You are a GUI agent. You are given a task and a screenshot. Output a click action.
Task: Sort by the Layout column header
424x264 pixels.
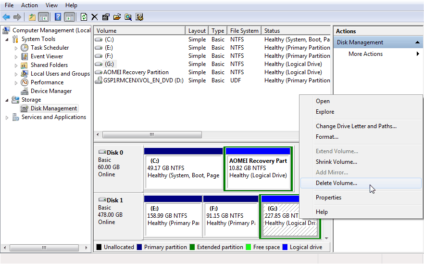197,31
